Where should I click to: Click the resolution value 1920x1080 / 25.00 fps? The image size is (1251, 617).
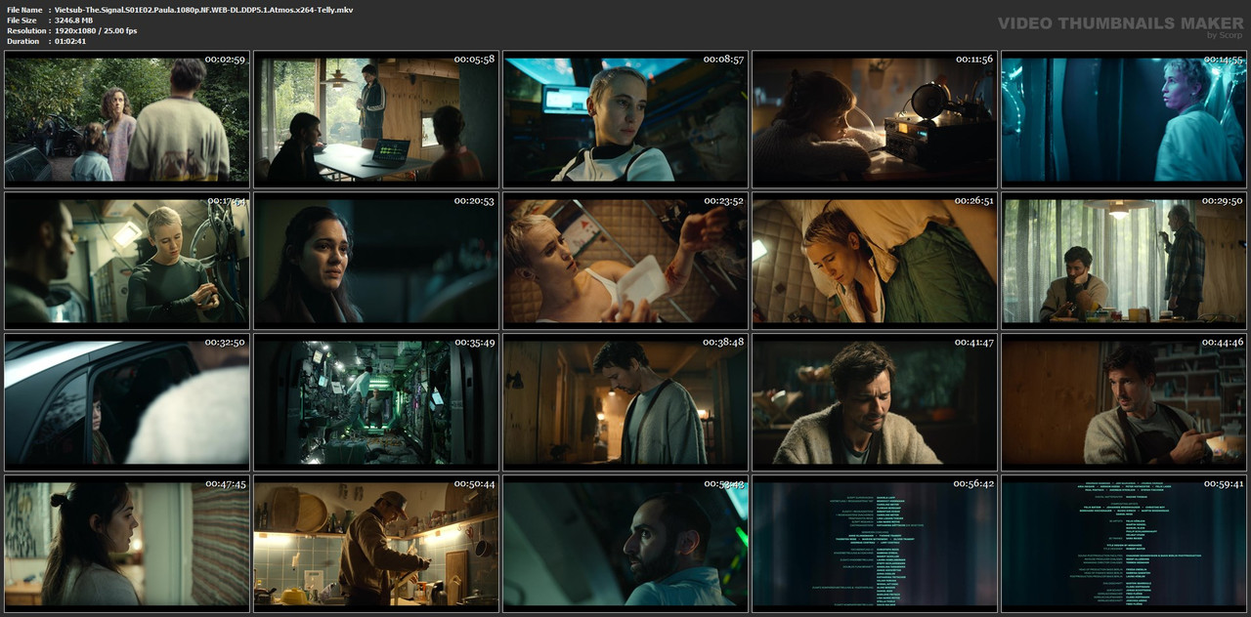[x=96, y=31]
